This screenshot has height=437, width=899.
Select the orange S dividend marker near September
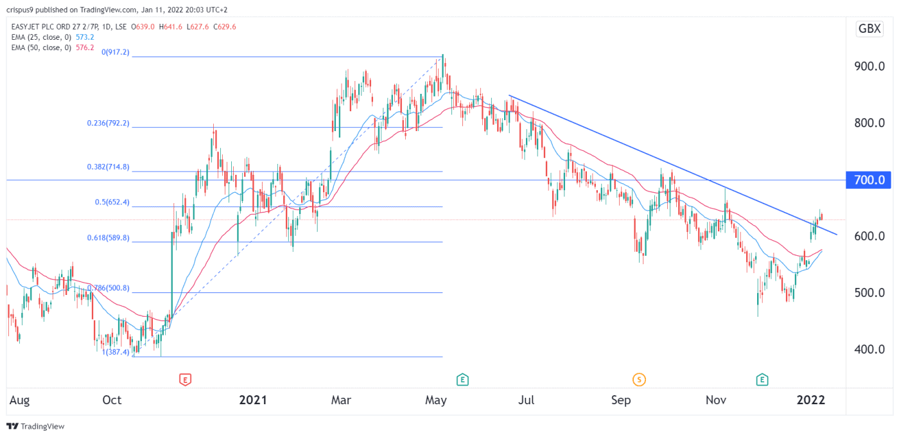tap(639, 380)
